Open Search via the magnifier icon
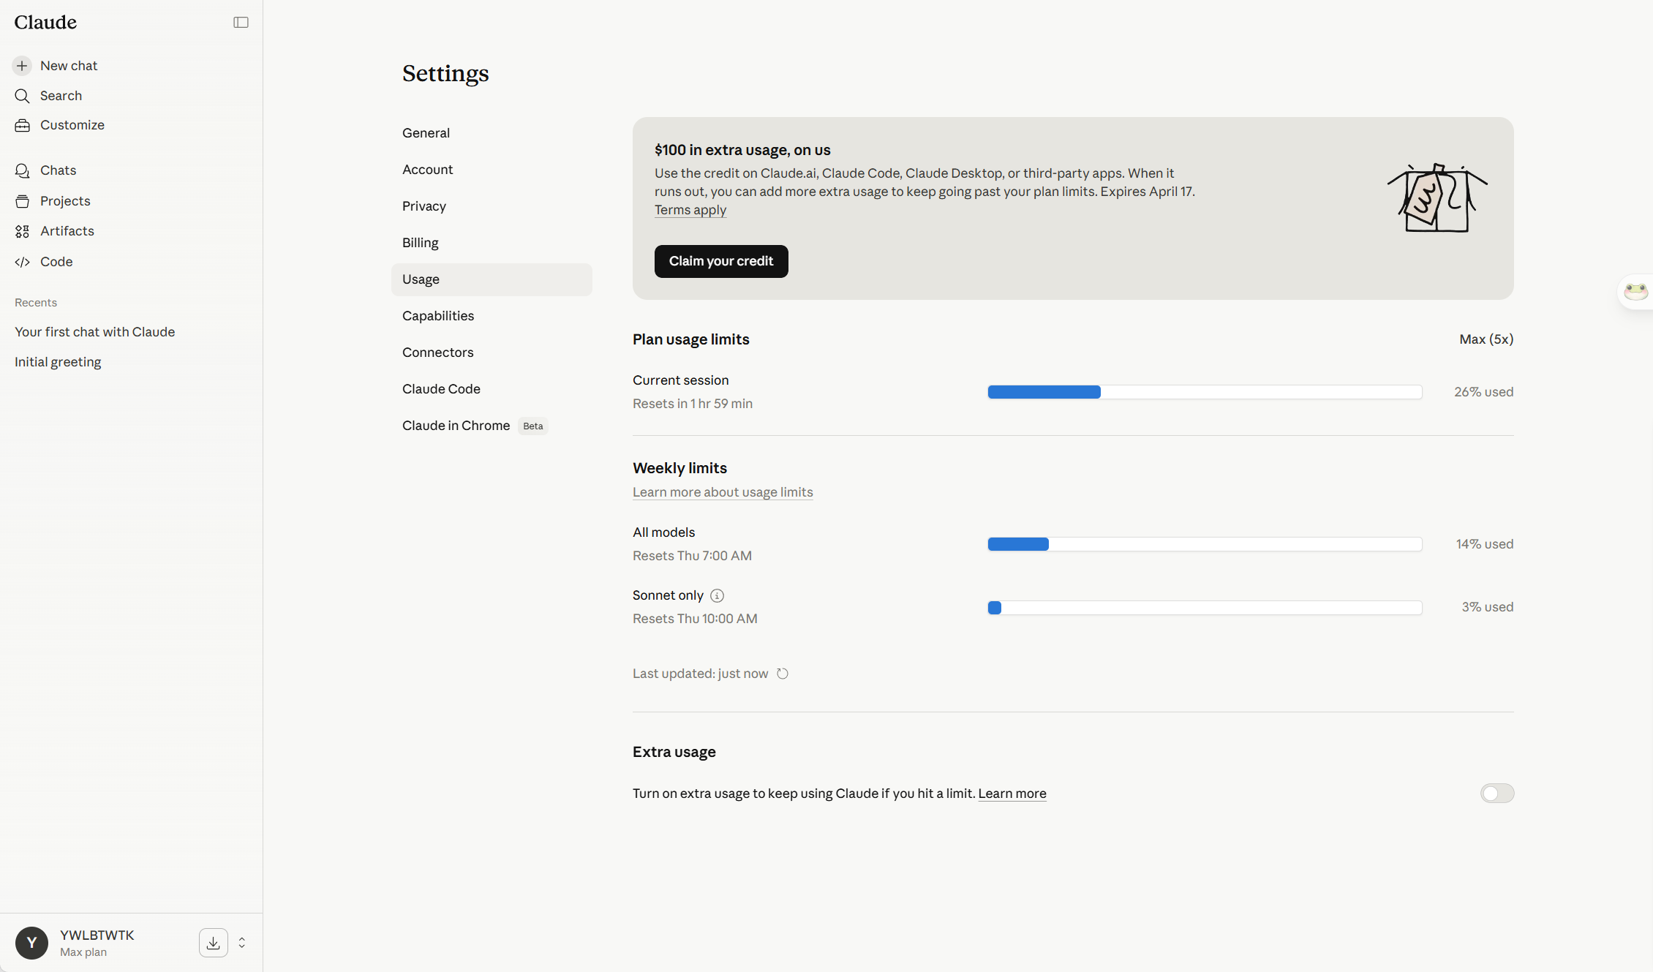1653x972 pixels. (22, 96)
